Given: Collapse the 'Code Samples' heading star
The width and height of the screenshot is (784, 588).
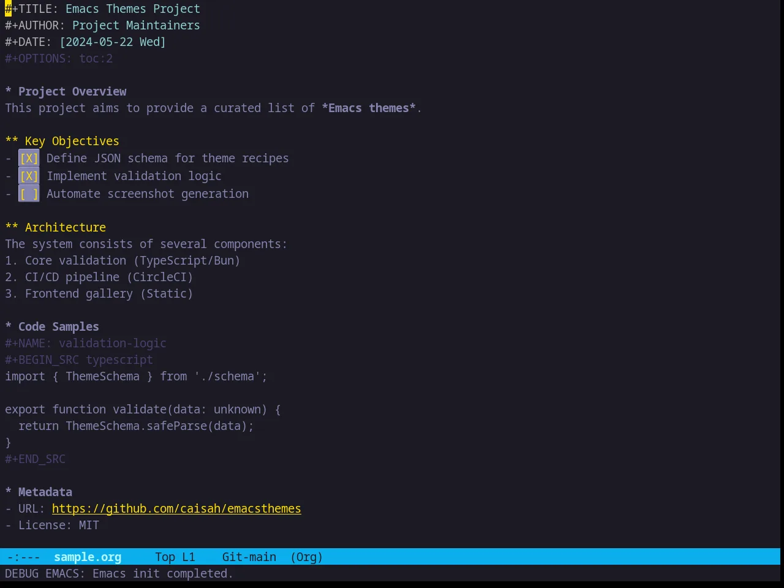Looking at the screenshot, I should [x=9, y=327].
